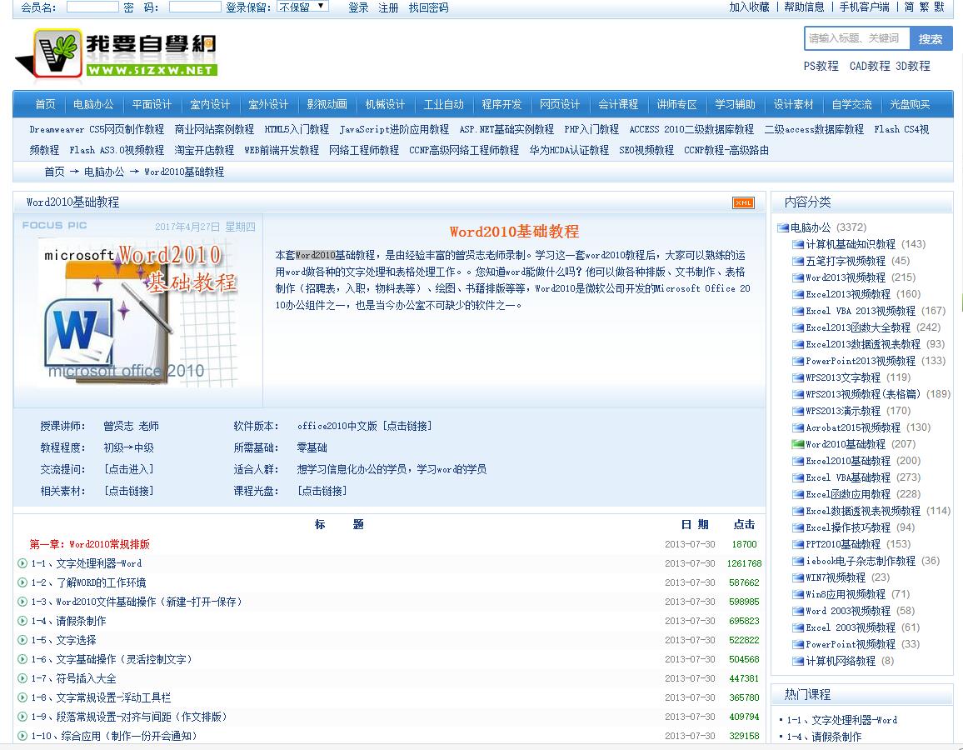963x750 pixels.
Task: Click the 密码 password input field
Action: (x=195, y=7)
